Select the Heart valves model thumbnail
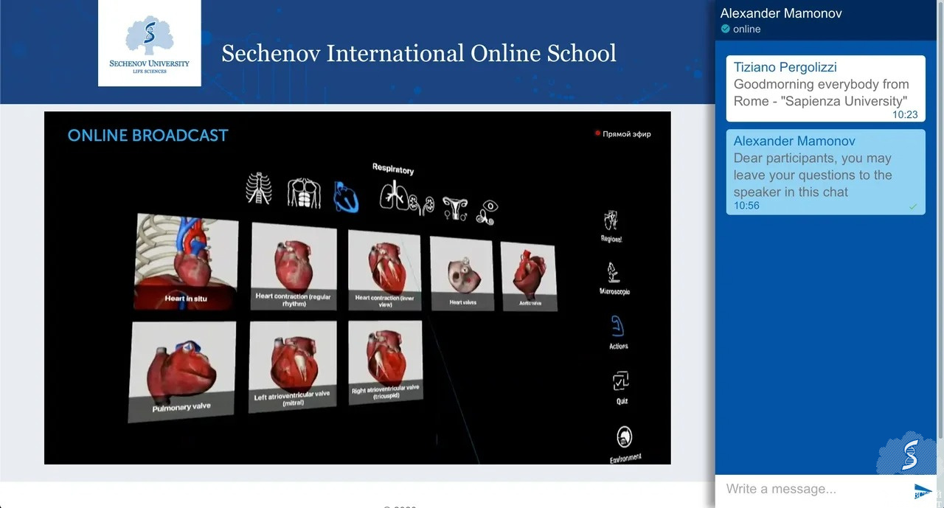This screenshot has width=944, height=508. tap(463, 274)
